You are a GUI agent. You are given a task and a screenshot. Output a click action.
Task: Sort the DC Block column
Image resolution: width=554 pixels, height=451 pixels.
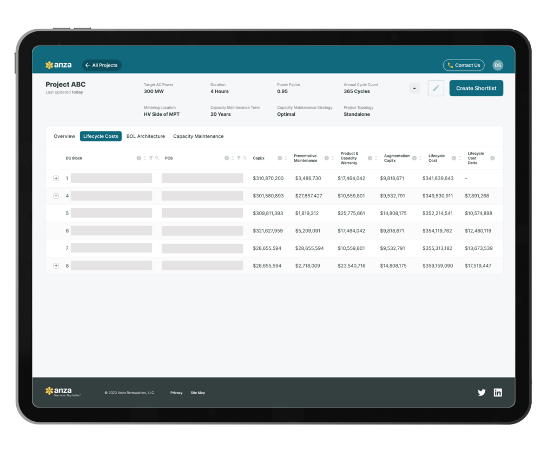[x=145, y=158]
